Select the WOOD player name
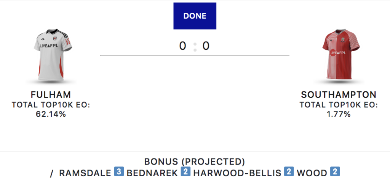The image size is (390, 182). [312, 173]
